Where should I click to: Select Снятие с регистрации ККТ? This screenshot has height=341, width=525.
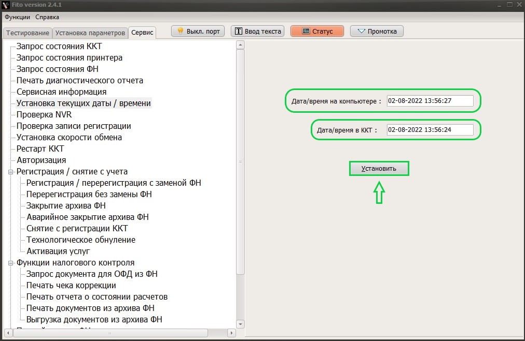77,228
